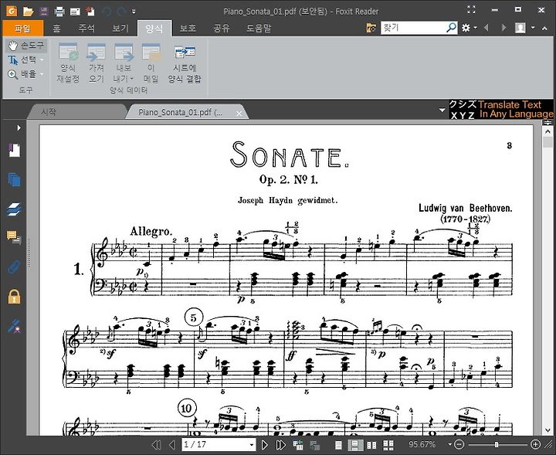Screen dimensions: 556x455
Task: Switch to the 보기 ribbon tab
Action: pos(120,28)
